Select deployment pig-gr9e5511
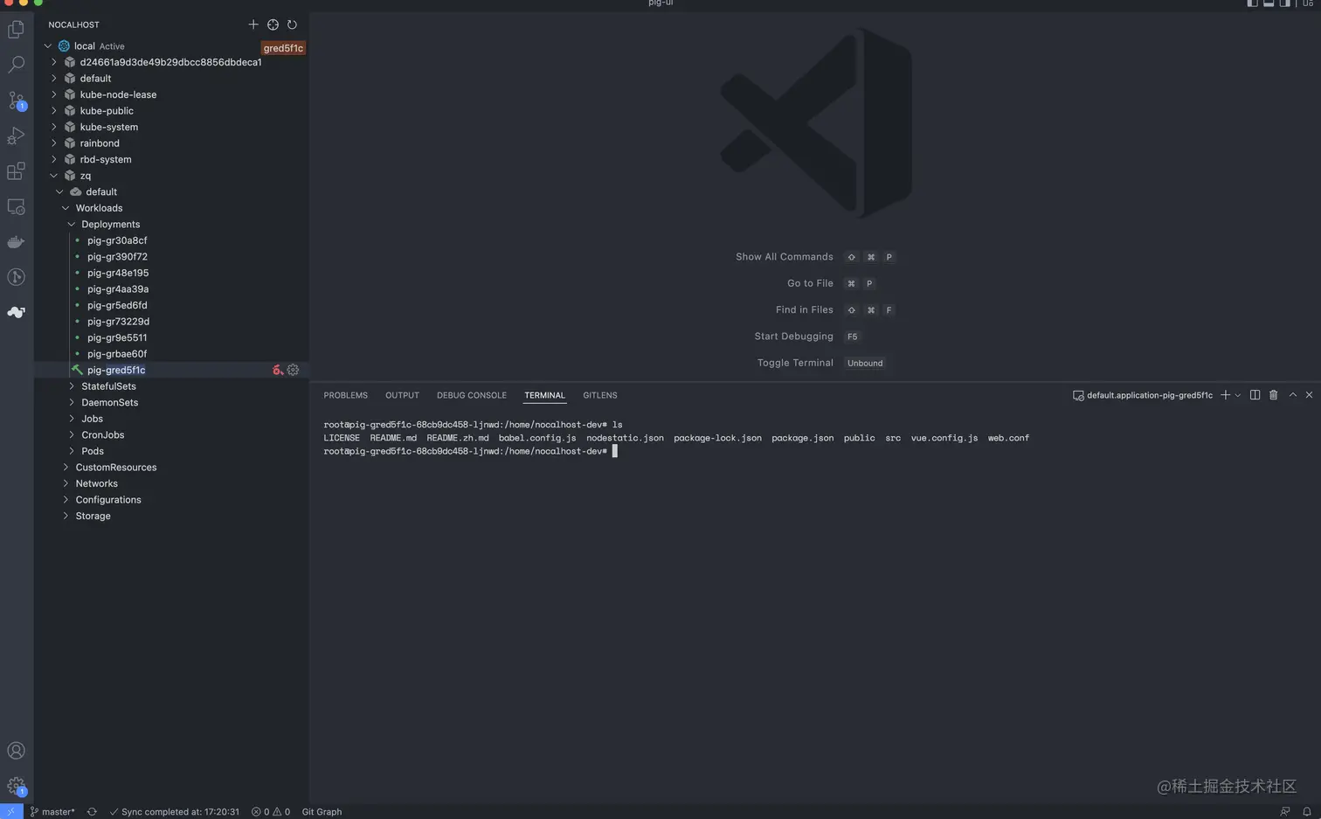The image size is (1321, 819). tap(117, 337)
